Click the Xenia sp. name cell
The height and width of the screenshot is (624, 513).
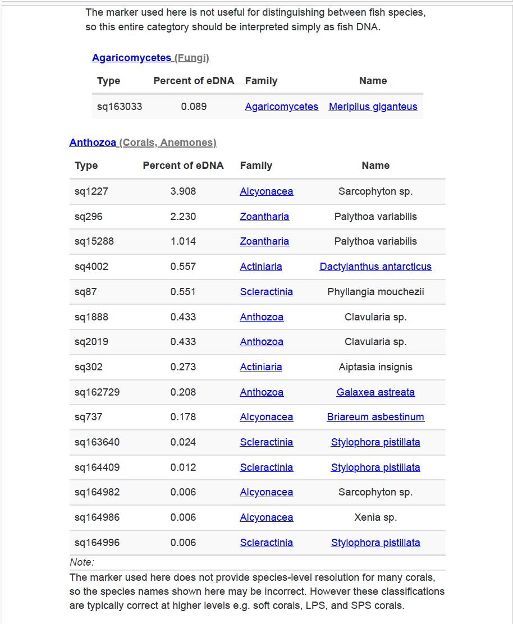(375, 517)
